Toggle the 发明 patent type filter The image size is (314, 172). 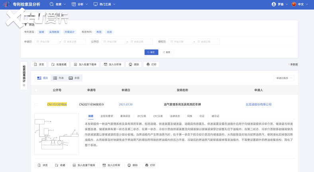point(41,32)
